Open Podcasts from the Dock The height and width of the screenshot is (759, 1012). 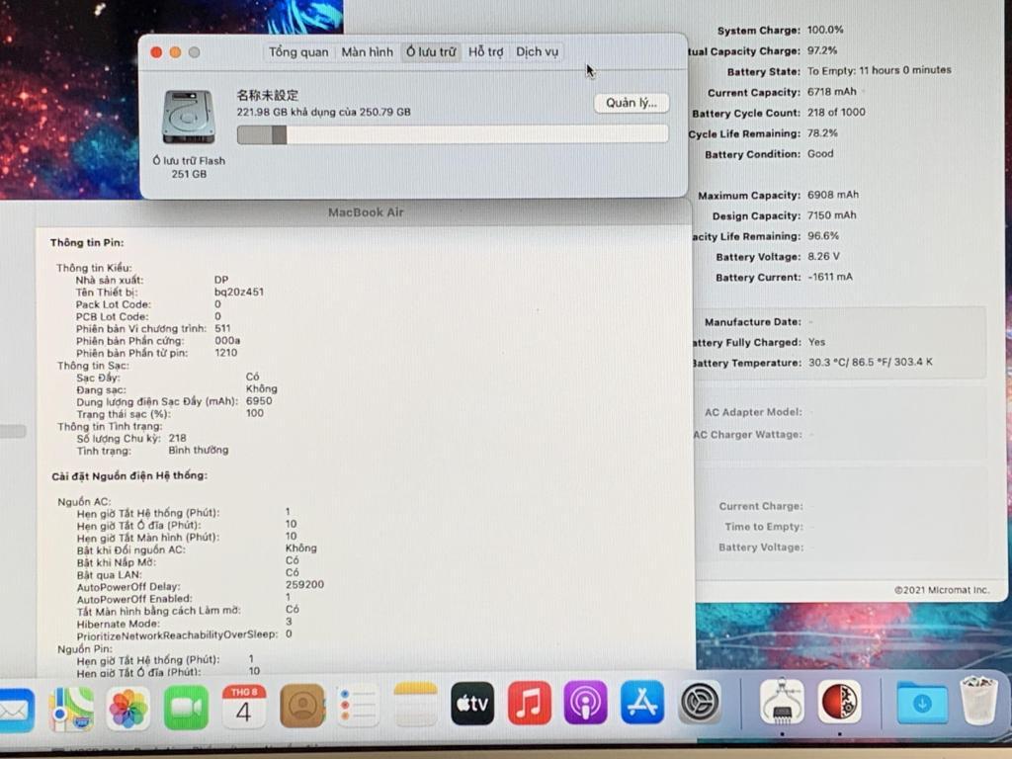pos(585,703)
